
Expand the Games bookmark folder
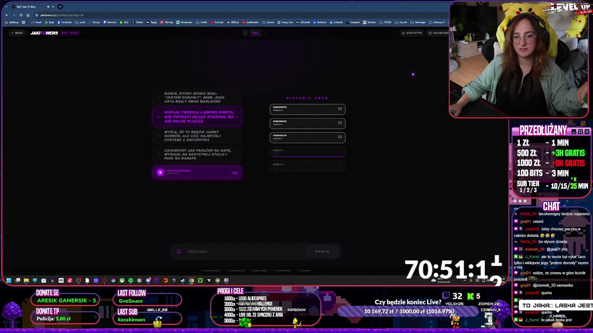[x=268, y=22]
